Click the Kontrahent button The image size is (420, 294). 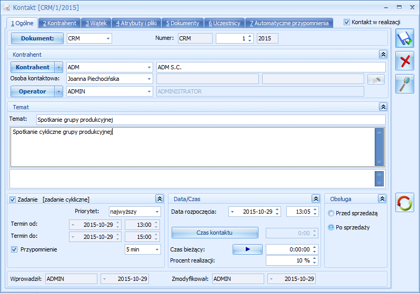pos(33,67)
